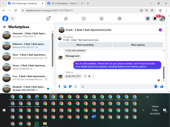Viewport: 170px width, 127px height.
Task: Attach a photo file icon
Action: [65, 87]
